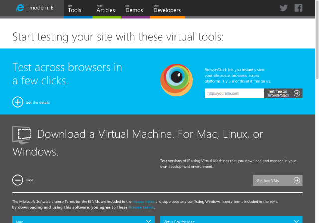Collapse section with minus circle icon

click(18, 180)
